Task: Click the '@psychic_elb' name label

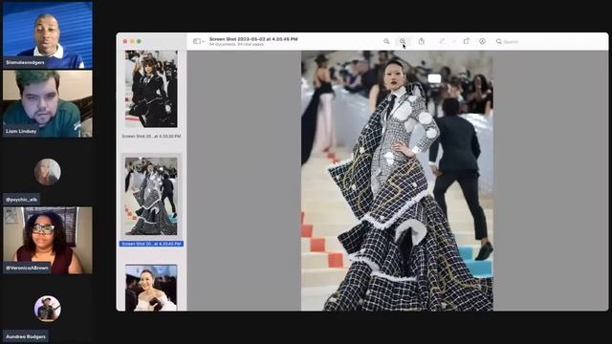Action: click(x=21, y=200)
